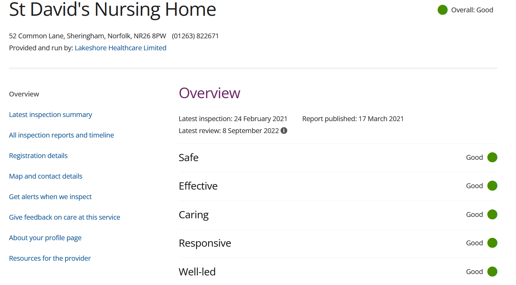Open Give feedback on care link
Screen dimensions: 516x285
64,217
